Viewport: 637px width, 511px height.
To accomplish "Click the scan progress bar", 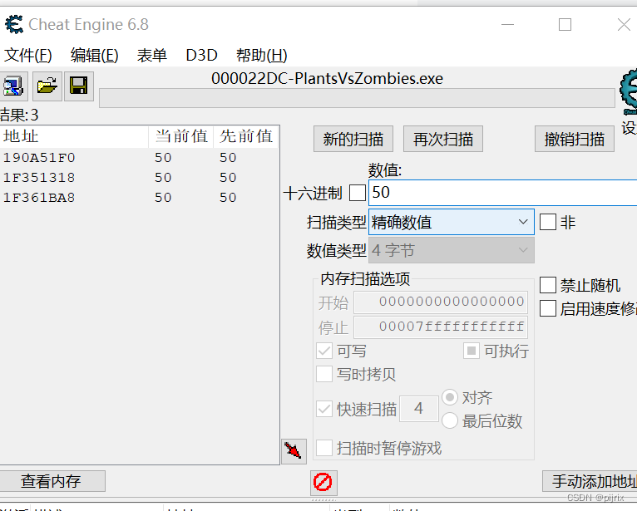I will click(x=357, y=98).
